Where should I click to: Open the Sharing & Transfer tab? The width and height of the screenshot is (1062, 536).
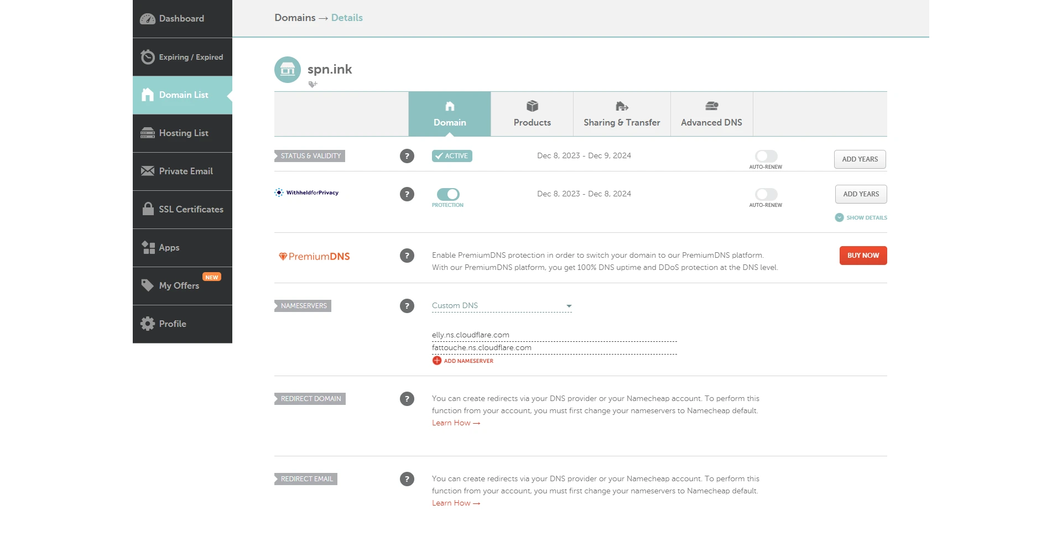coord(622,115)
